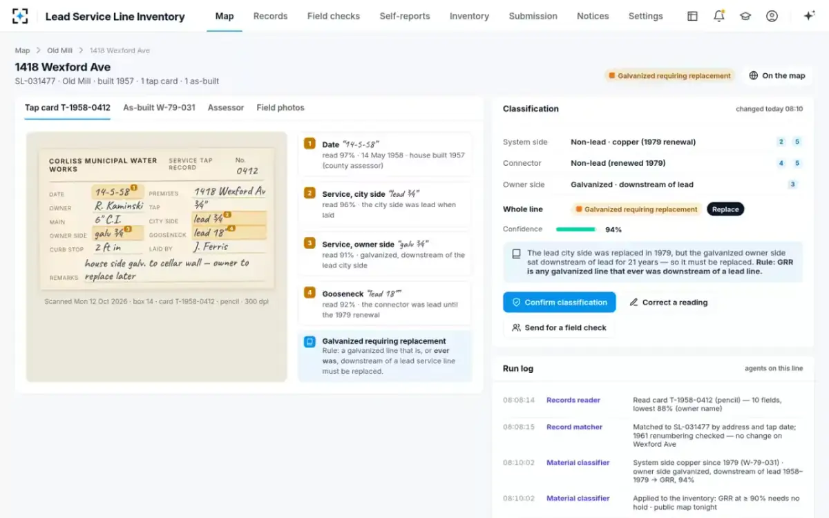Select reading 3 Service, owner side card

coord(385,254)
